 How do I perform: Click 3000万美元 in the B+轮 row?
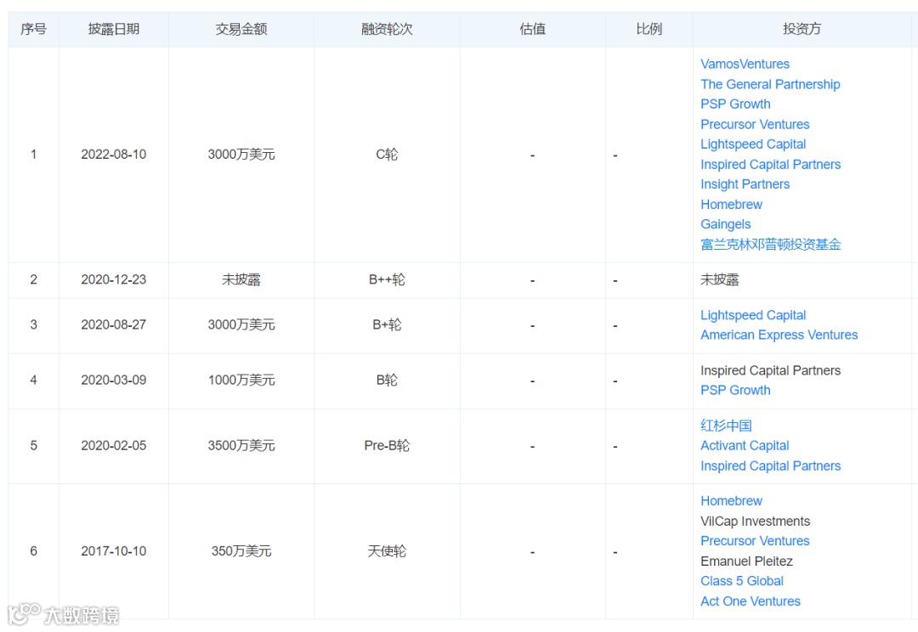pos(241,324)
